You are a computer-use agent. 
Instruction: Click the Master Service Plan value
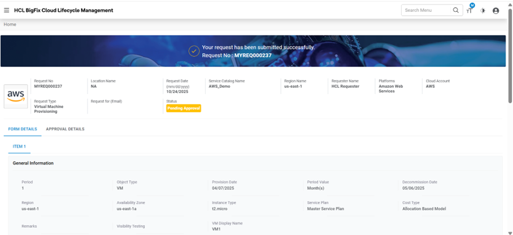[x=325, y=209]
